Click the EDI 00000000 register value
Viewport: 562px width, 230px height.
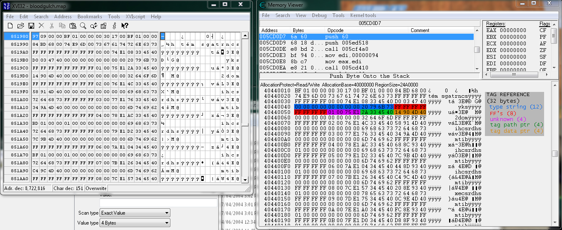(506, 64)
